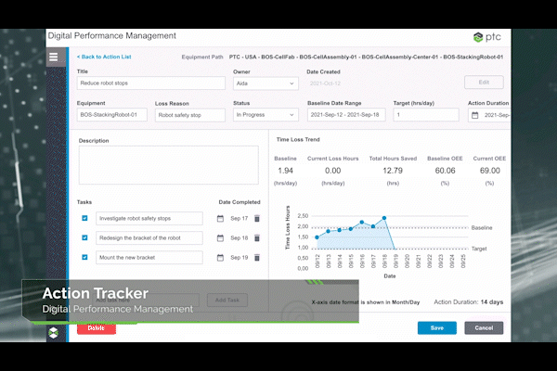The image size is (557, 371).
Task: Click the Sep 17 completed date
Action: pos(240,218)
